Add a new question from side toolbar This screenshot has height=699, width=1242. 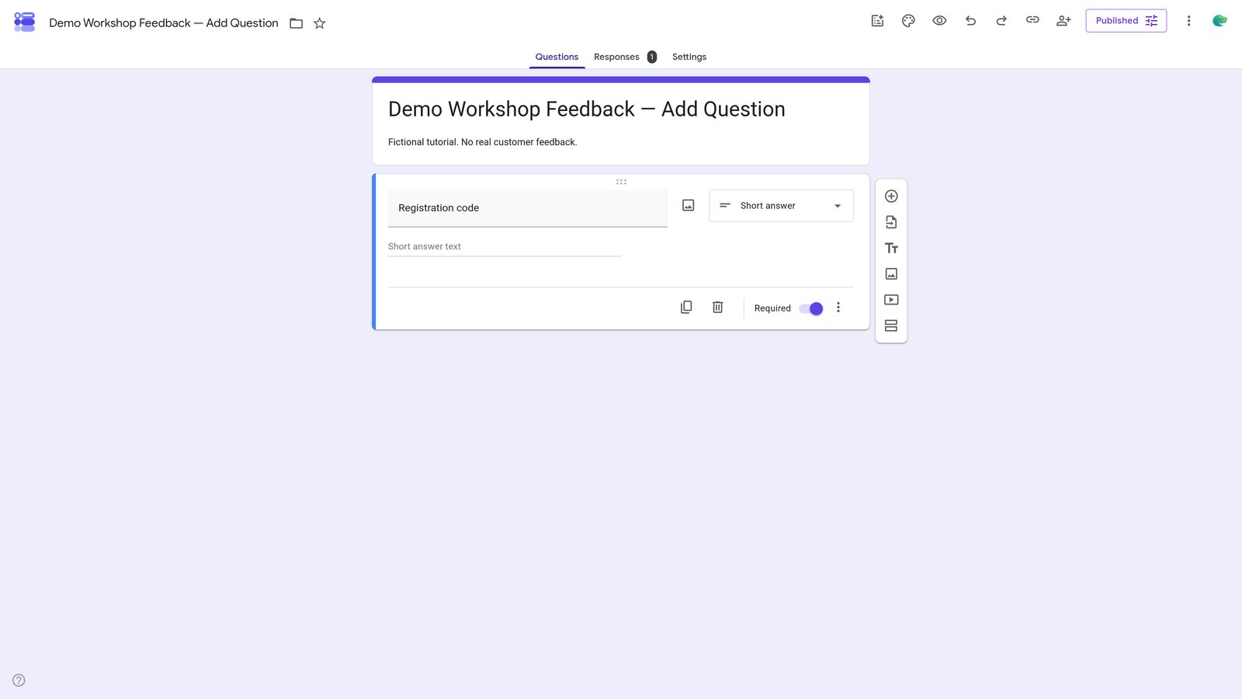click(891, 196)
